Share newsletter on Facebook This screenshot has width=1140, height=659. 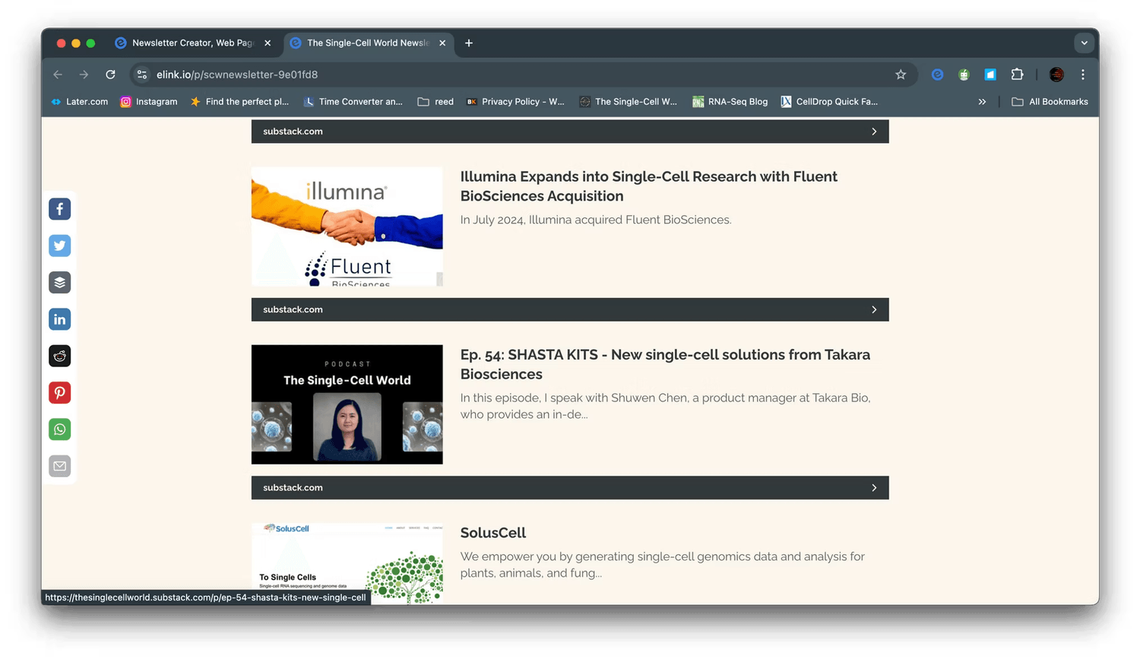click(59, 209)
